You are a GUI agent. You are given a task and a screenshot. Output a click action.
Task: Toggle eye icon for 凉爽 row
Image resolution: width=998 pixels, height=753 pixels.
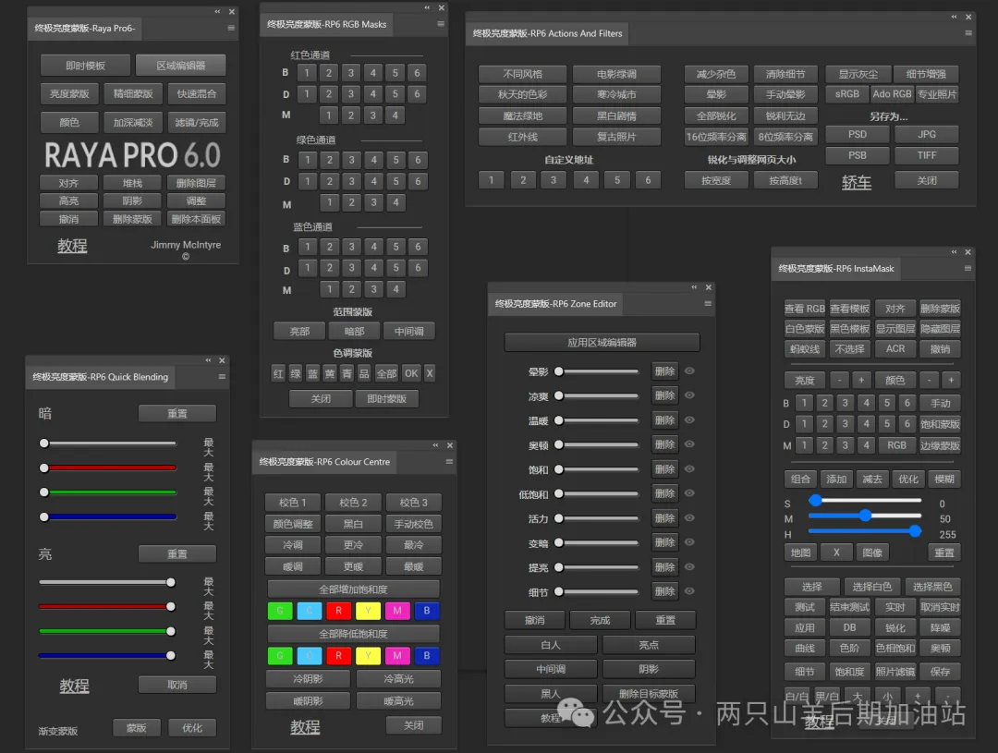(689, 395)
